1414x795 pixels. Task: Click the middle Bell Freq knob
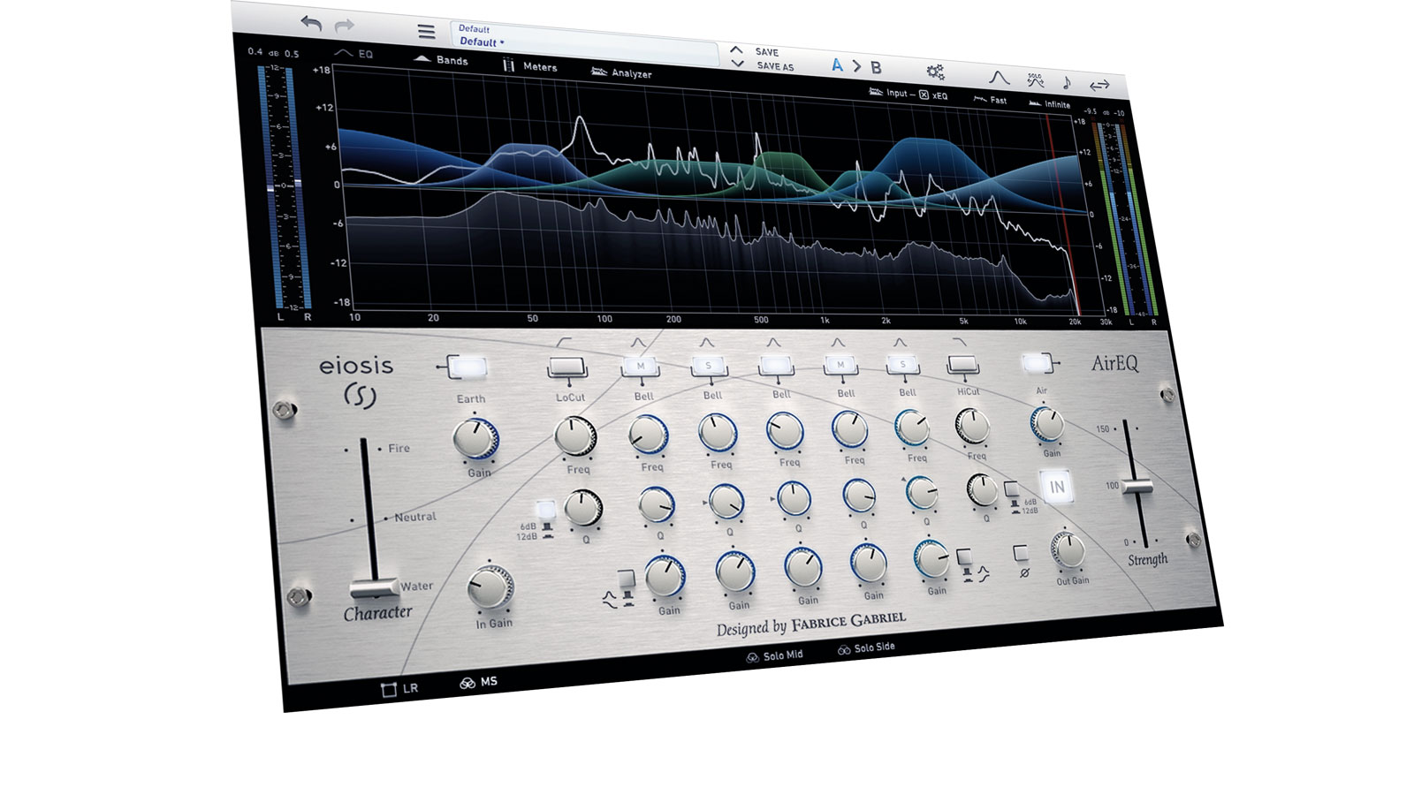click(x=785, y=431)
